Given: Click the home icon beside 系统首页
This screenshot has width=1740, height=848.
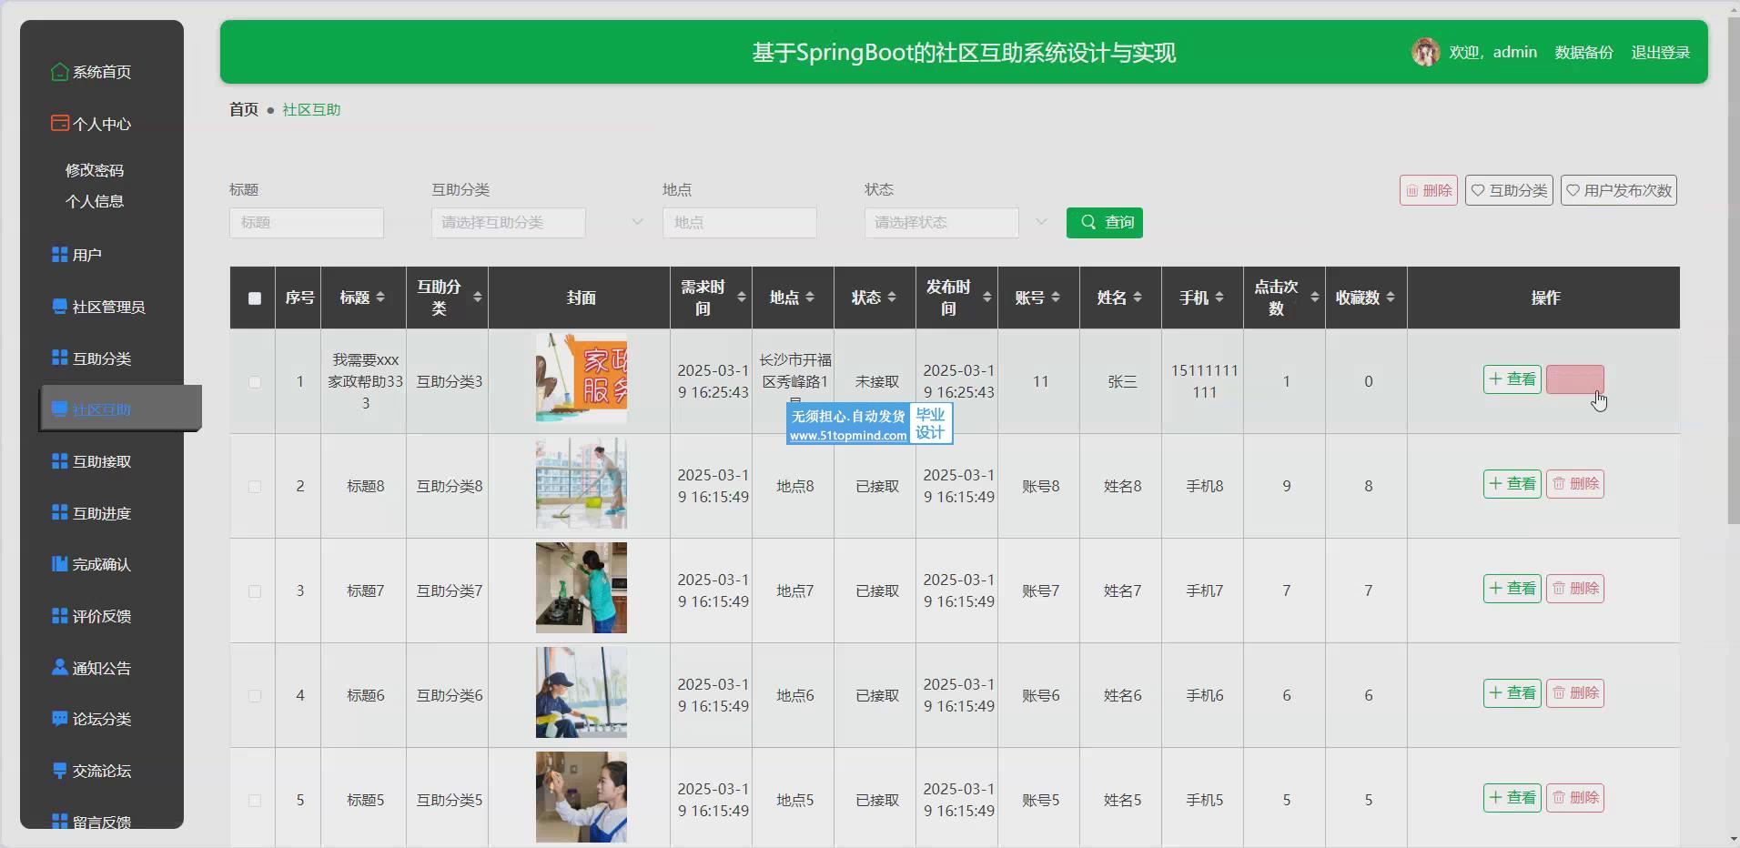Looking at the screenshot, I should point(59,72).
